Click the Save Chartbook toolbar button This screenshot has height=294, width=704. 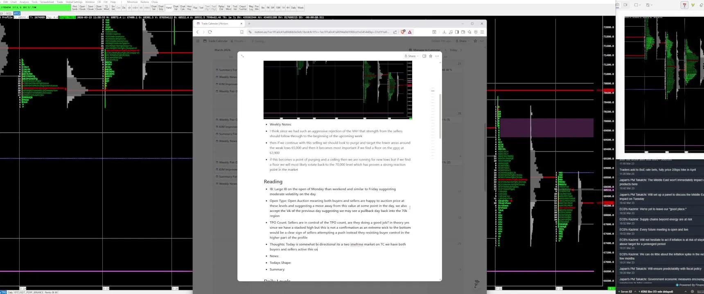[x=90, y=7]
